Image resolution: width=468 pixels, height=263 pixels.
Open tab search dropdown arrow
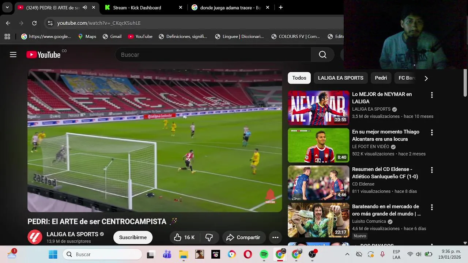coord(7,7)
